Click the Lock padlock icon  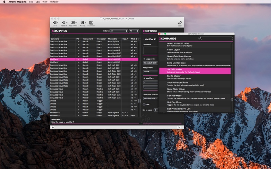pos(180,23)
